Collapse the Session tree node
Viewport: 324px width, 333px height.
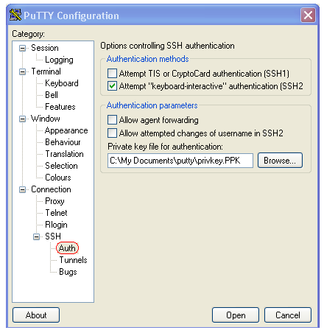(22, 48)
